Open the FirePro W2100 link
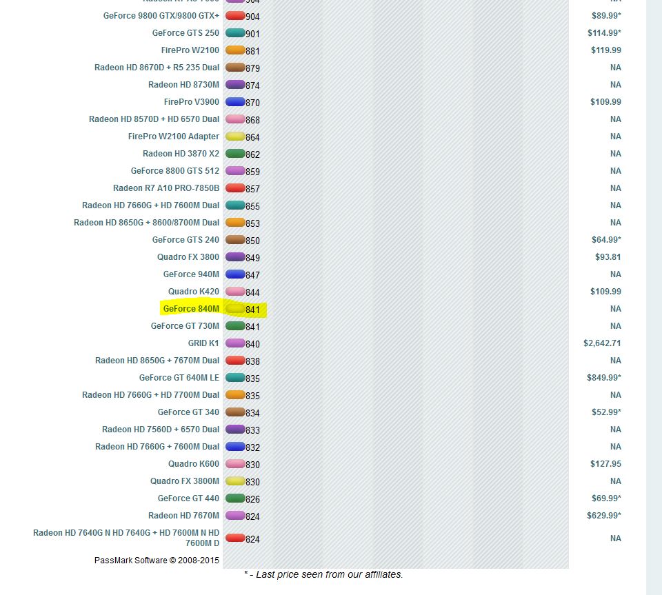 click(x=190, y=50)
